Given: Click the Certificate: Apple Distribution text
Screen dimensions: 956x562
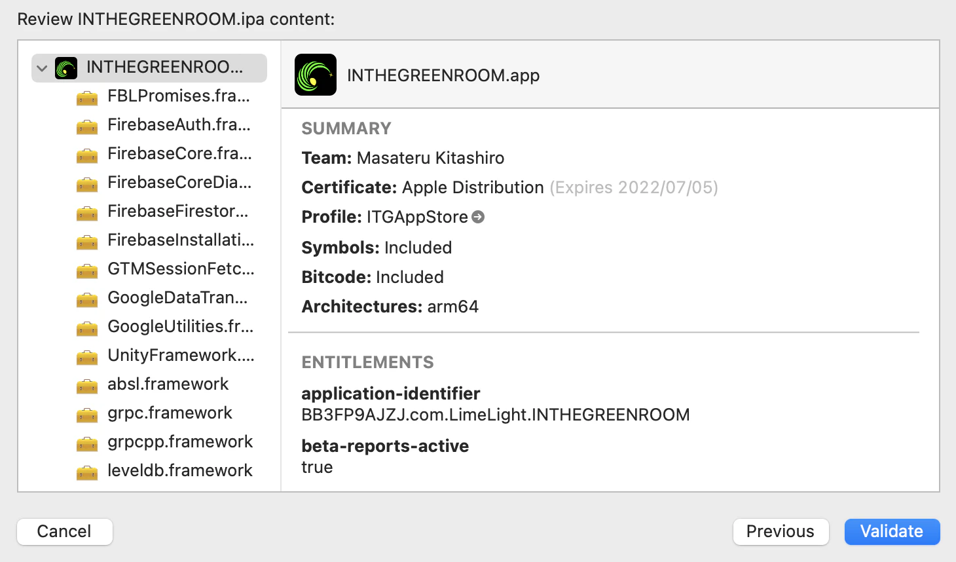Looking at the screenshot, I should coord(422,187).
